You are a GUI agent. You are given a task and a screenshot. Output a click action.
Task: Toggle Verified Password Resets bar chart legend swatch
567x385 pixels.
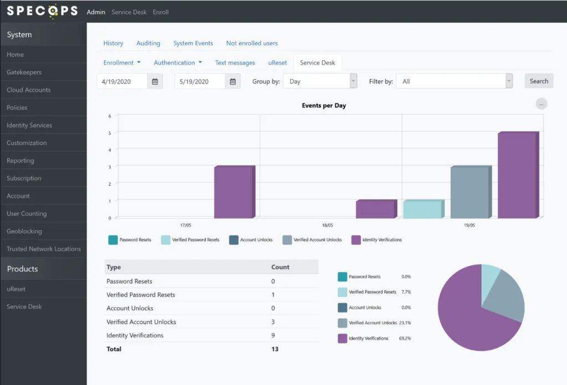click(x=166, y=240)
